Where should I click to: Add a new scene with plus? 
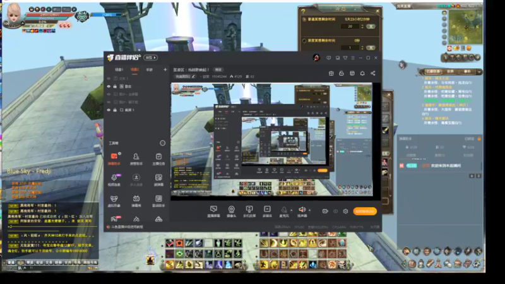(165, 69)
